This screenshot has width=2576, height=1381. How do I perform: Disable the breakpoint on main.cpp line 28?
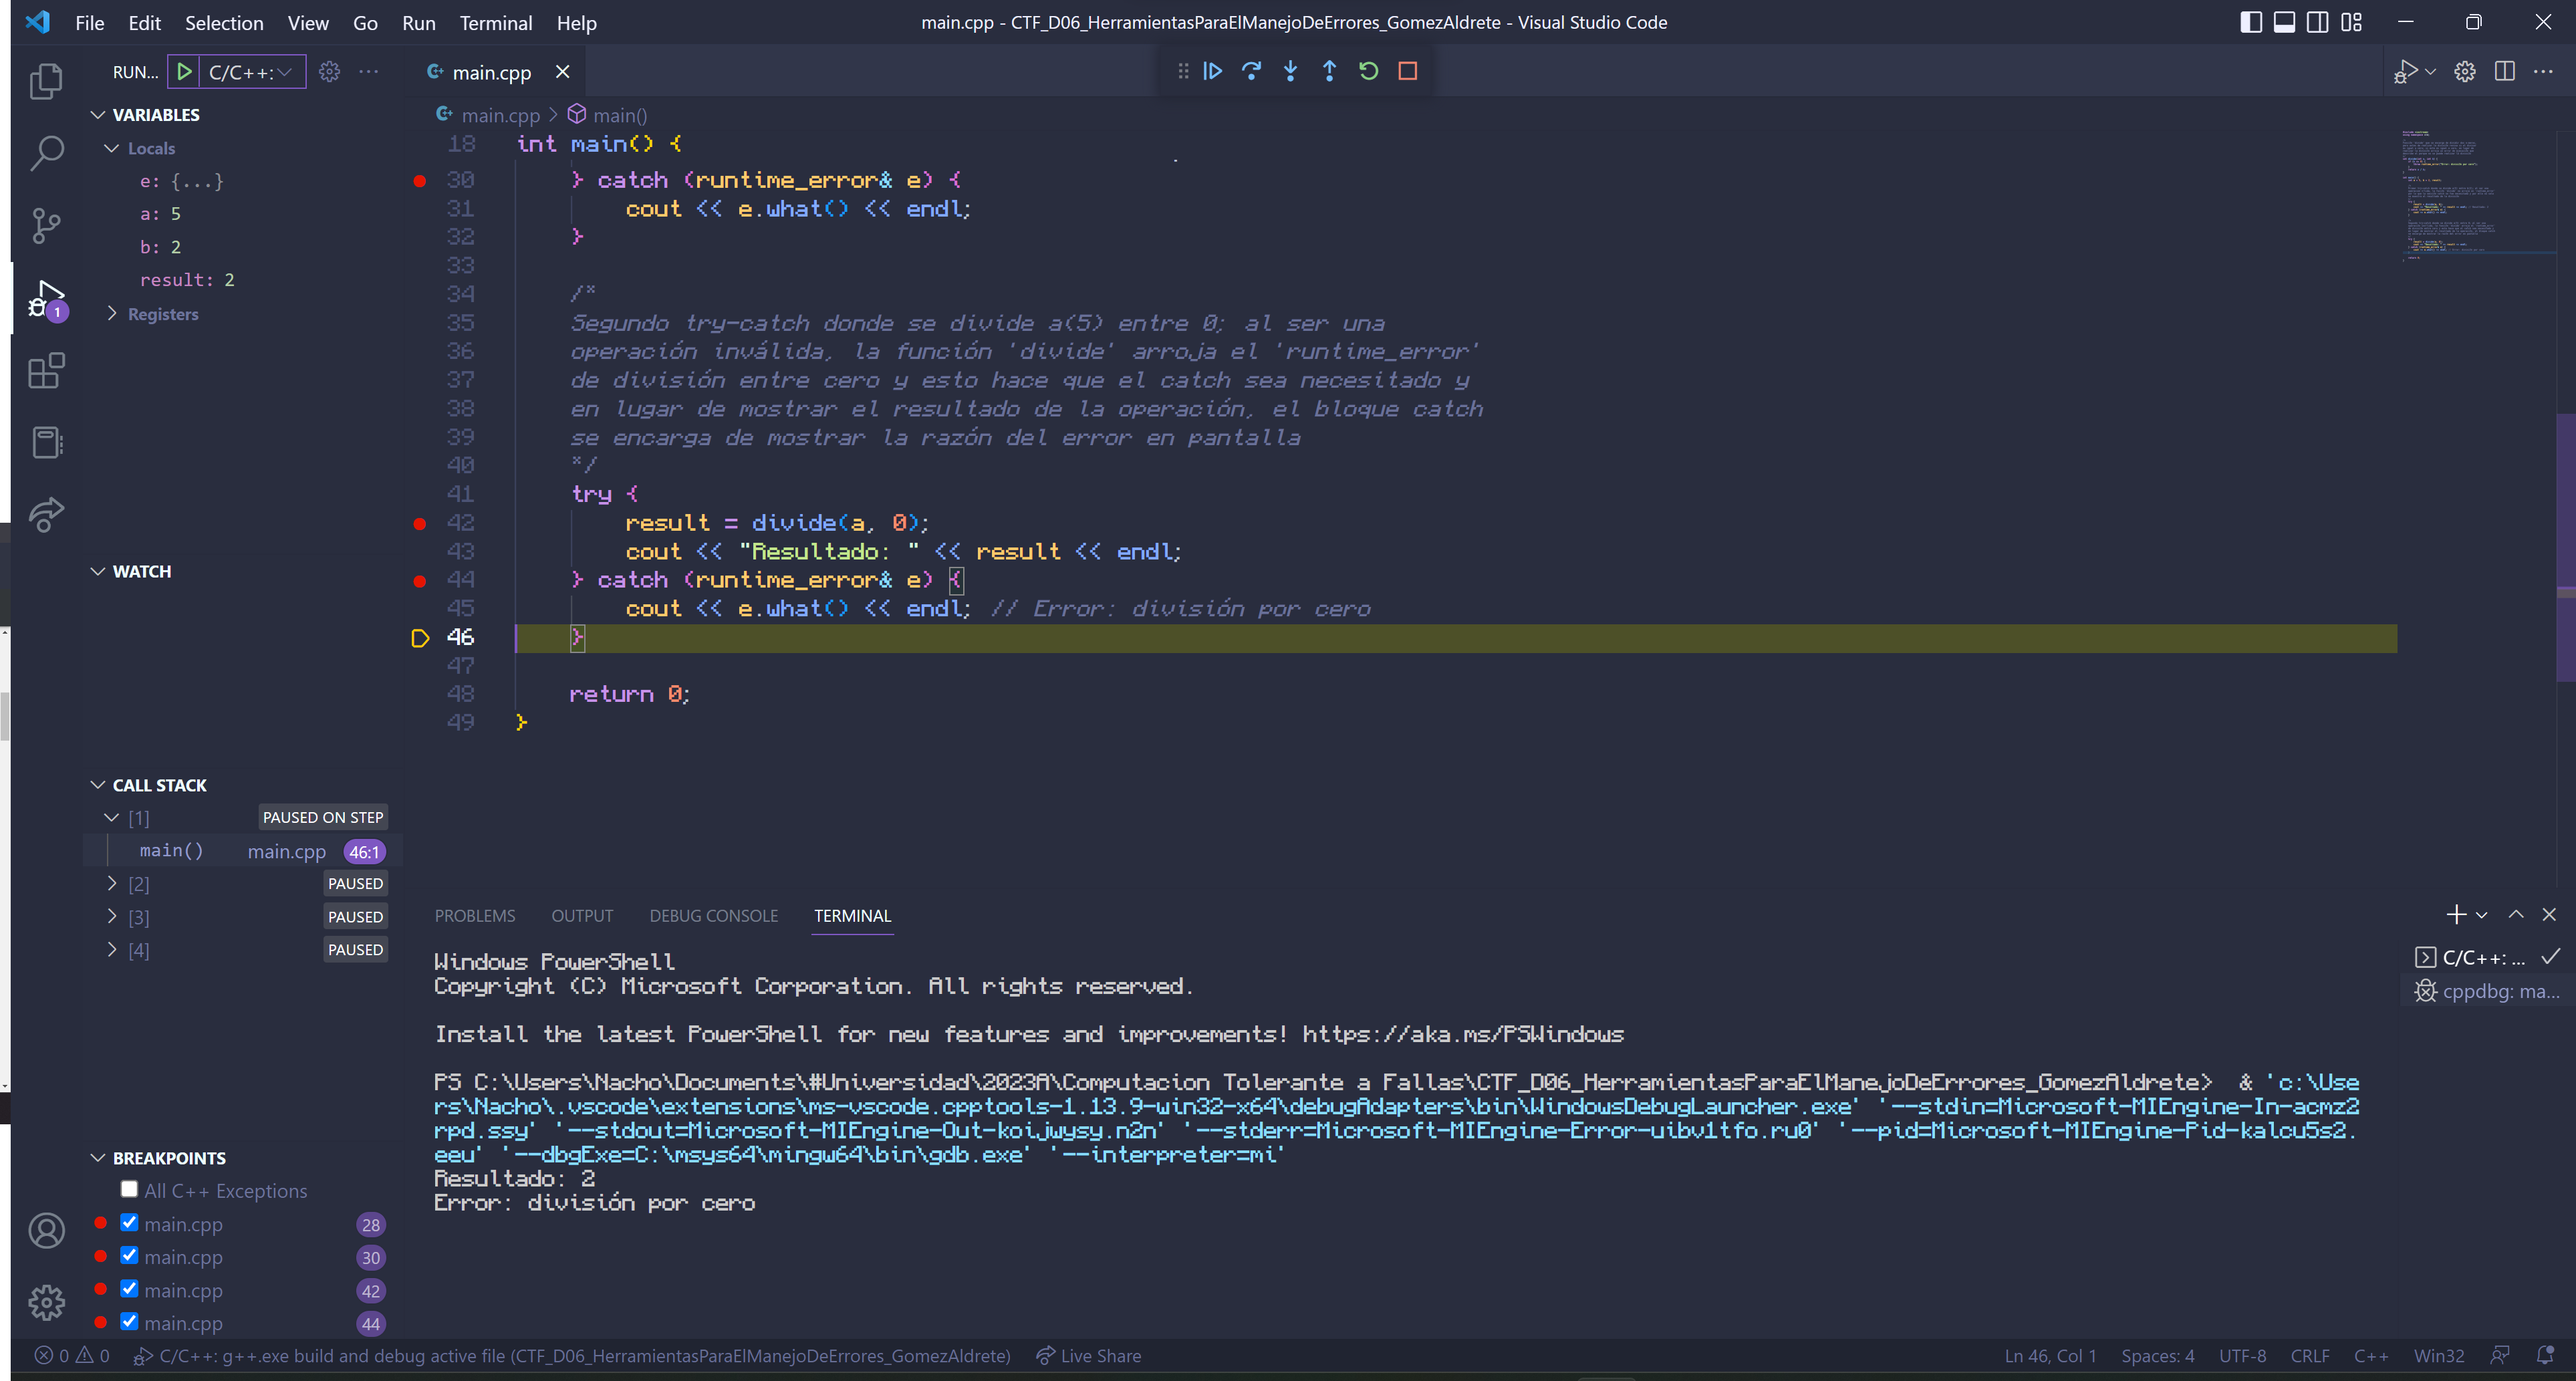point(129,1222)
